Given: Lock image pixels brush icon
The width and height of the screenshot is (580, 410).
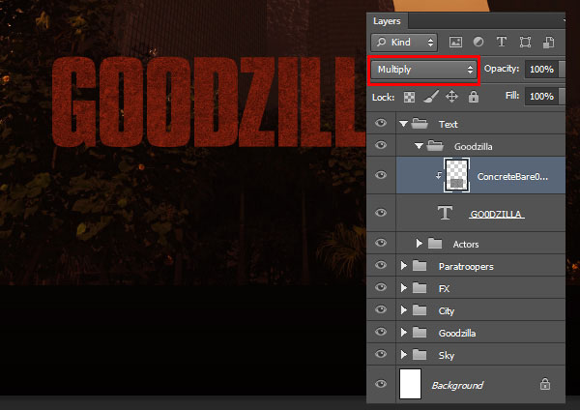Looking at the screenshot, I should point(431,97).
